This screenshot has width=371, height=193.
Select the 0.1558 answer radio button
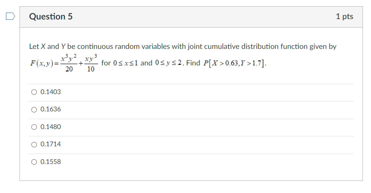coord(34,162)
